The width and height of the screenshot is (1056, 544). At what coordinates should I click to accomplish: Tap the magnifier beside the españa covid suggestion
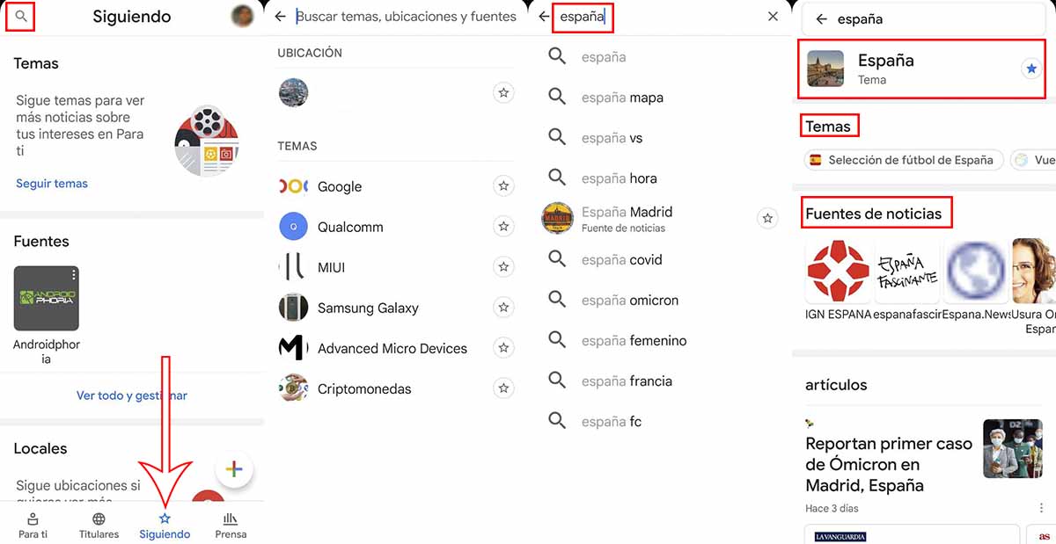click(557, 259)
